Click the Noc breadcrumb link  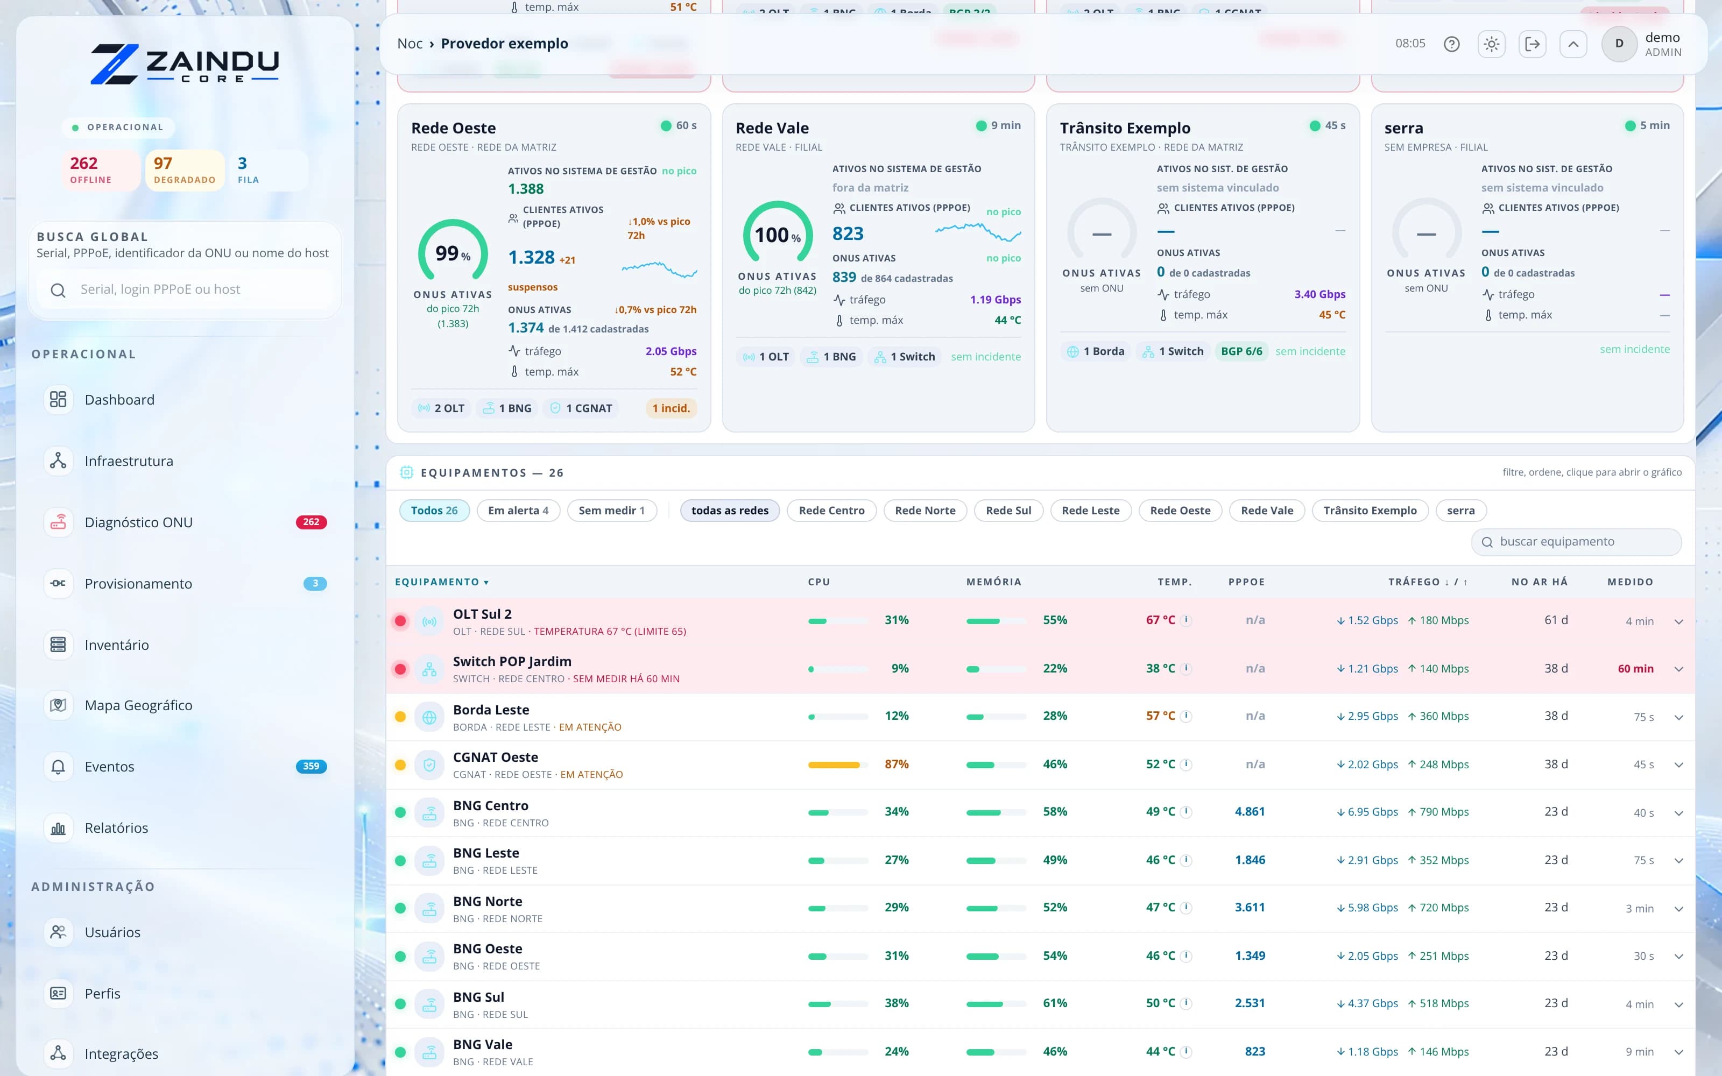coord(410,44)
